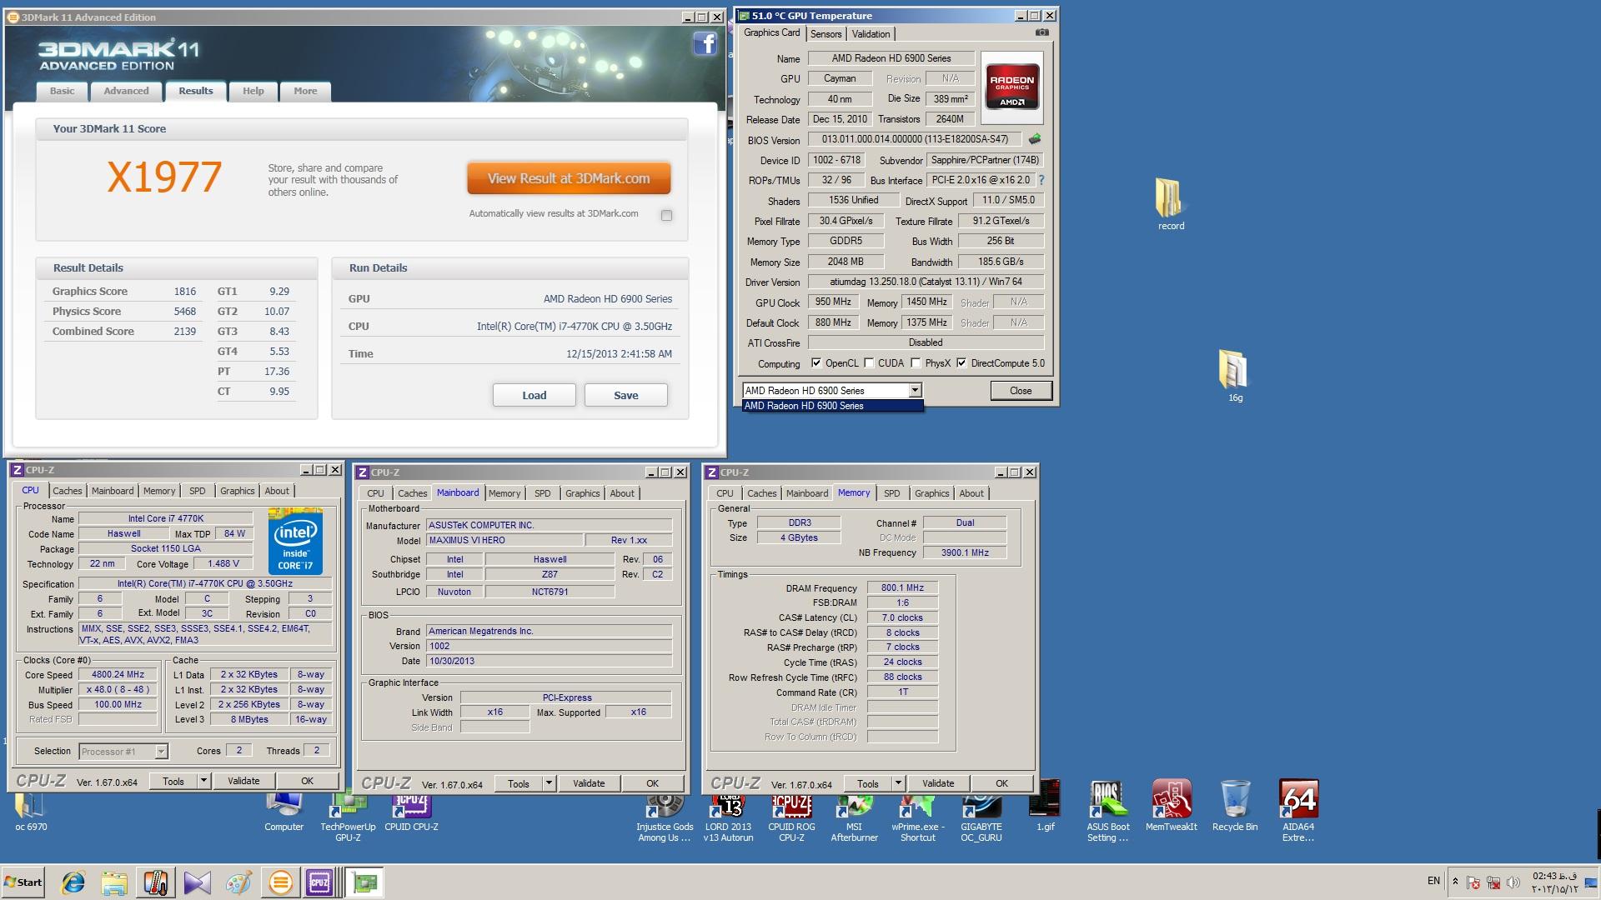The width and height of the screenshot is (1601, 900).
Task: Expand Tools arrow in CPU-Z CPU window
Action: (203, 781)
